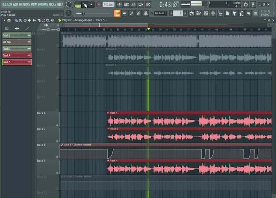Click the plus add pattern button
The width and height of the screenshot is (276, 198).
(x=185, y=13)
